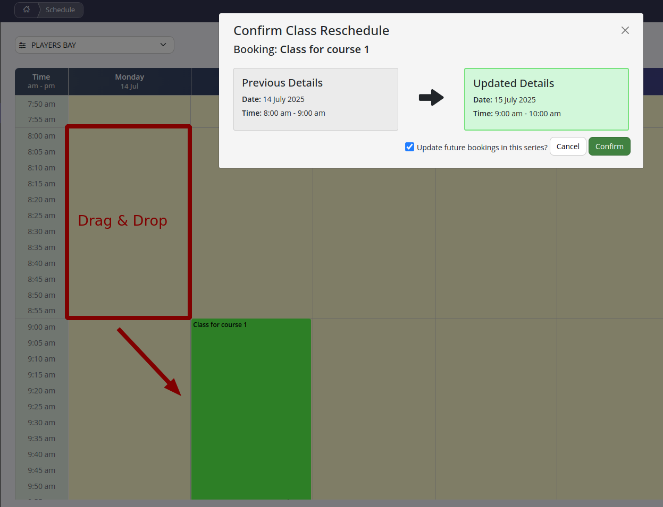Click the home icon in the breadcrumb
This screenshot has width=663, height=507.
(27, 10)
